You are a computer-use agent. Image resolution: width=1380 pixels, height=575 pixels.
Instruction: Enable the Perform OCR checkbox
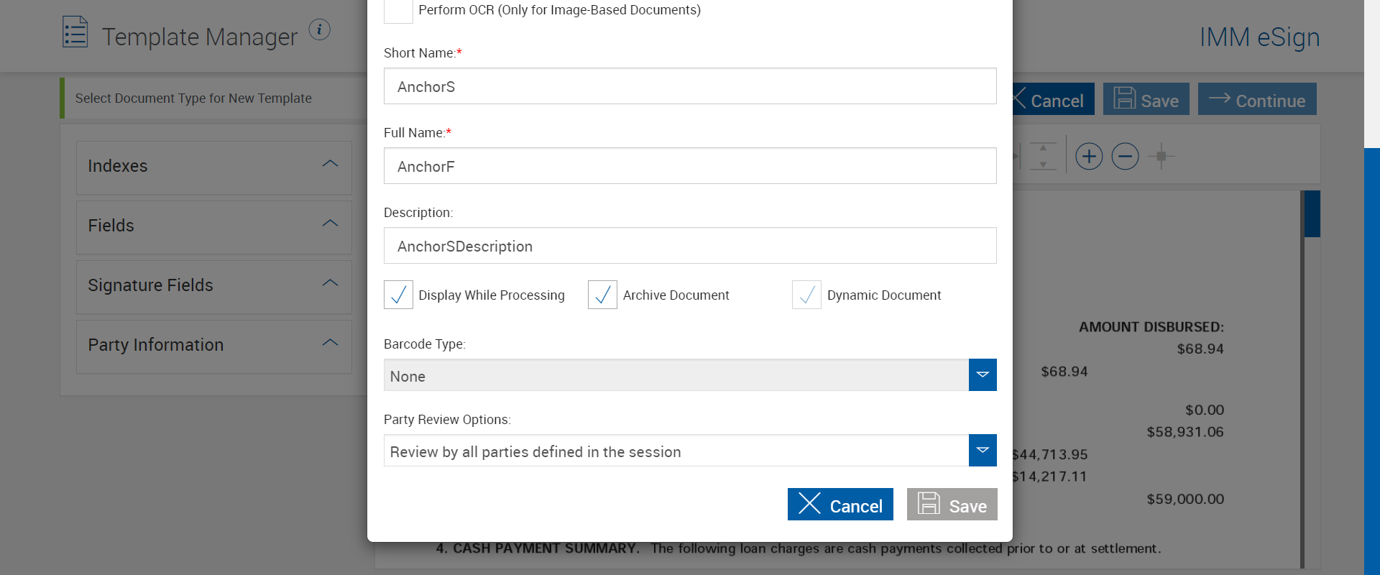pyautogui.click(x=398, y=10)
